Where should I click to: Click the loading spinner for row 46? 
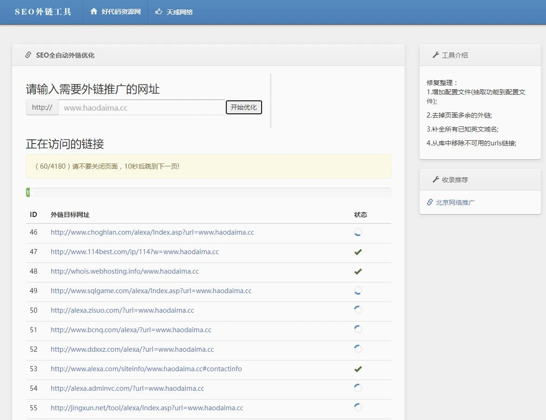tap(358, 232)
